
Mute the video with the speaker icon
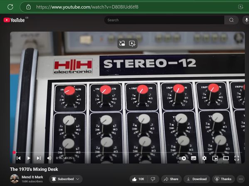point(49,158)
